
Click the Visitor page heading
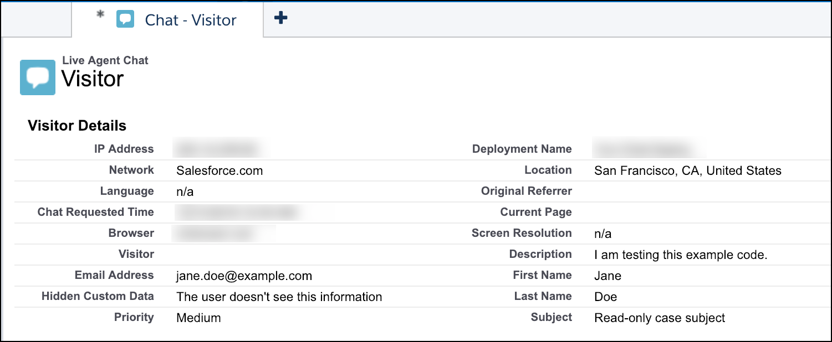[x=93, y=79]
